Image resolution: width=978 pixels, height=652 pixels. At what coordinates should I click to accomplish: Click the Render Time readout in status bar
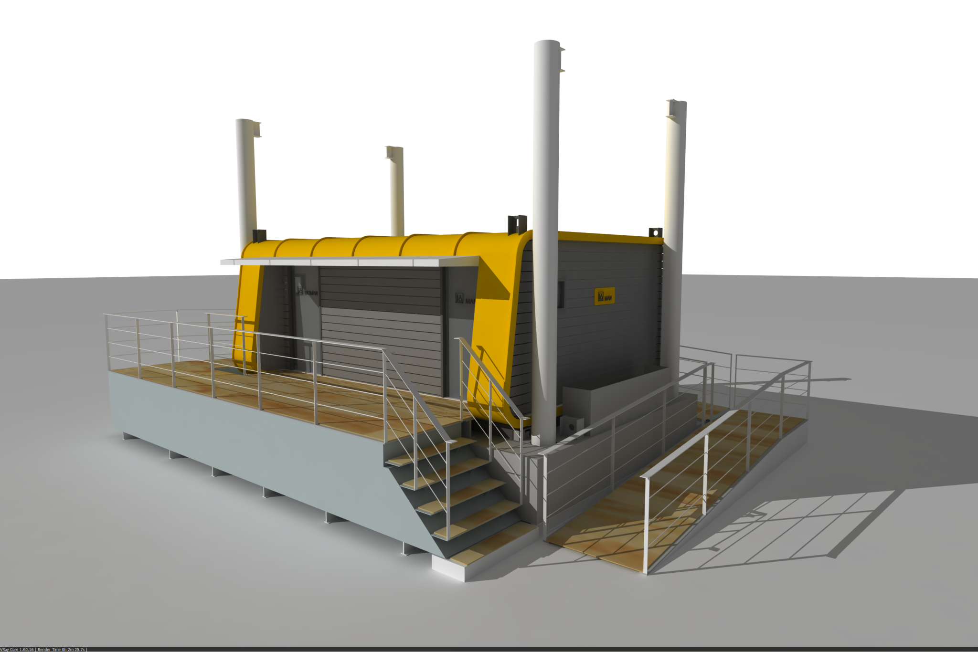61,650
